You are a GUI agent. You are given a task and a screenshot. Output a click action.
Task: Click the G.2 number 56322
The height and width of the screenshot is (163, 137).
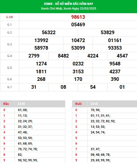[x=49, y=33]
